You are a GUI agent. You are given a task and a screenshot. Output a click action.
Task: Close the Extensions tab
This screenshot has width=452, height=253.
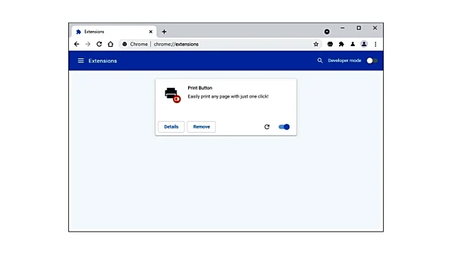point(151,32)
